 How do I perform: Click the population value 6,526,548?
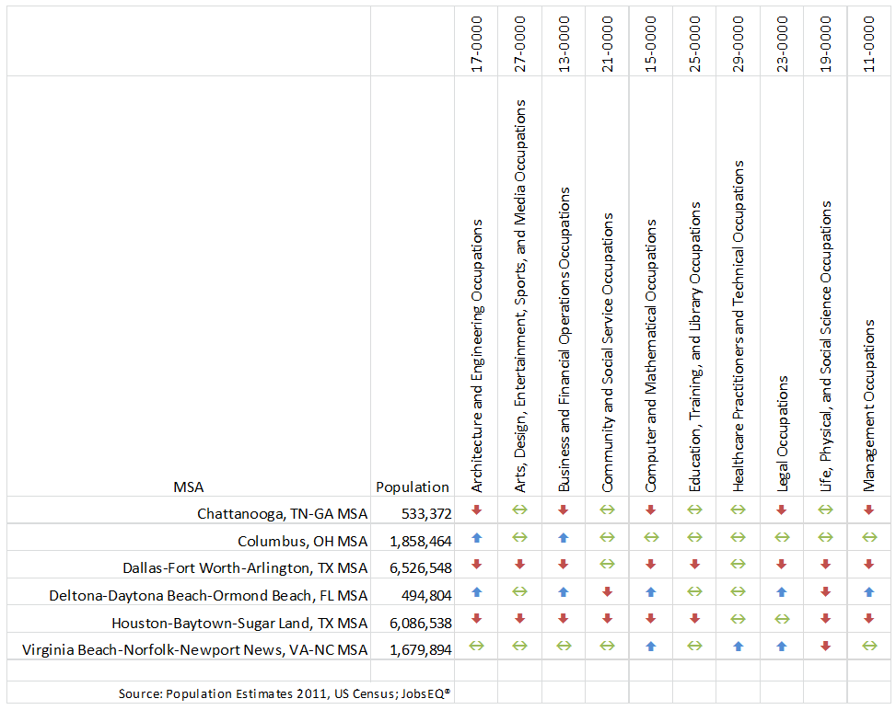(421, 567)
